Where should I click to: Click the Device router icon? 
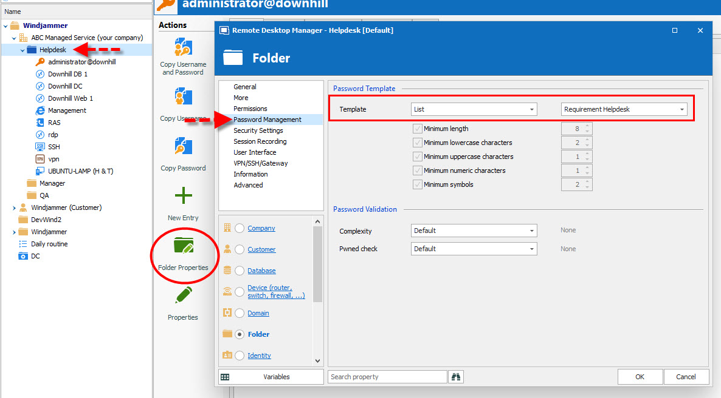[227, 291]
